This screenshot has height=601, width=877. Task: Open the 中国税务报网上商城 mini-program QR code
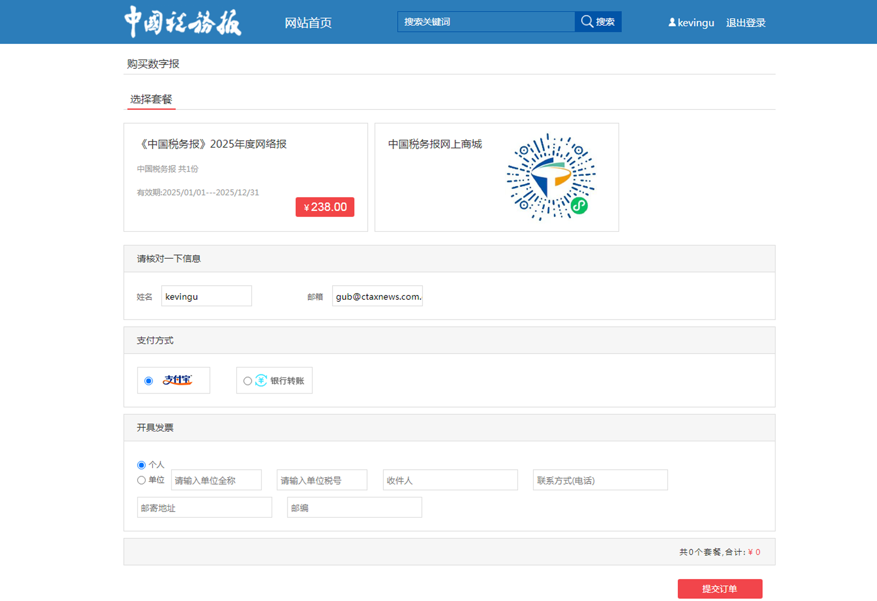[x=551, y=177]
